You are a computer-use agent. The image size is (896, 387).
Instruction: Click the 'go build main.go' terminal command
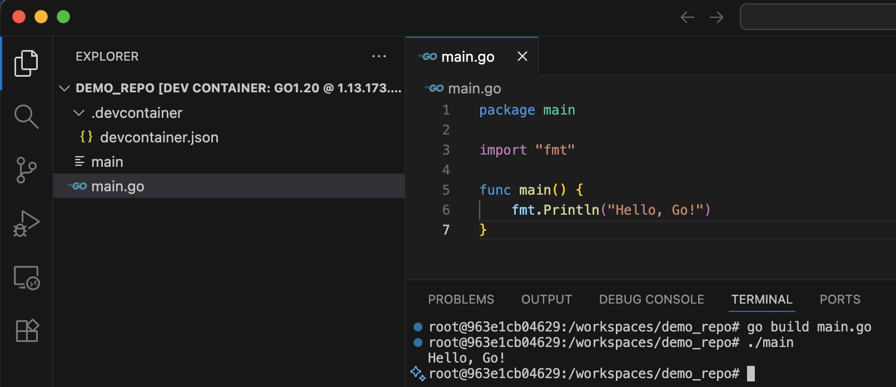(x=809, y=327)
